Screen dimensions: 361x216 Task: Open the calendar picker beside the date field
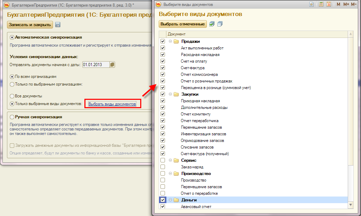[x=112, y=65]
